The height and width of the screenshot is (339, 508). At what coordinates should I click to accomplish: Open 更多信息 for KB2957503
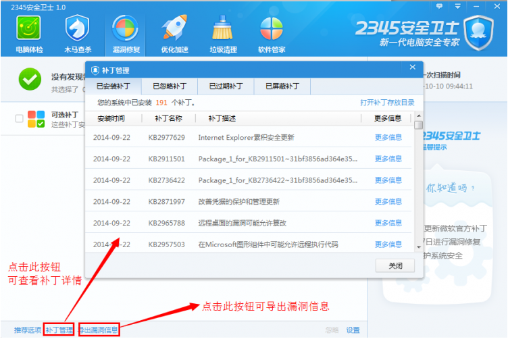pos(388,244)
